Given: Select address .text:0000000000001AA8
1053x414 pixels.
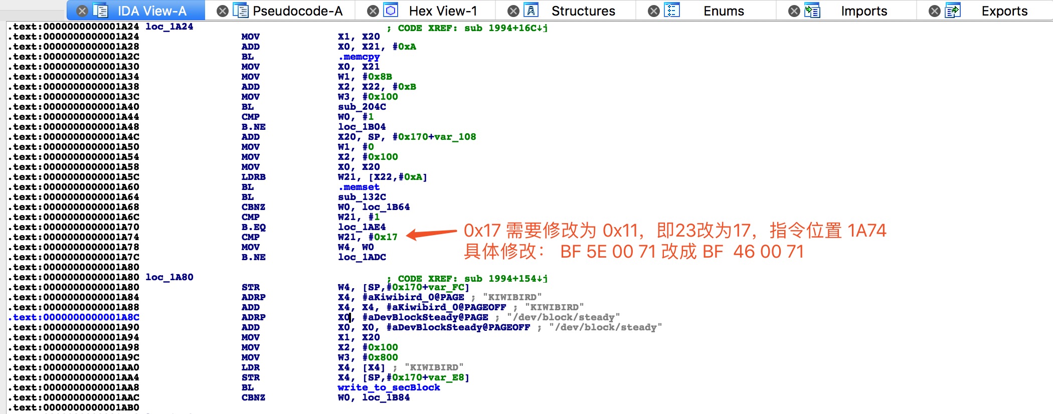Looking at the screenshot, I should tap(74, 387).
